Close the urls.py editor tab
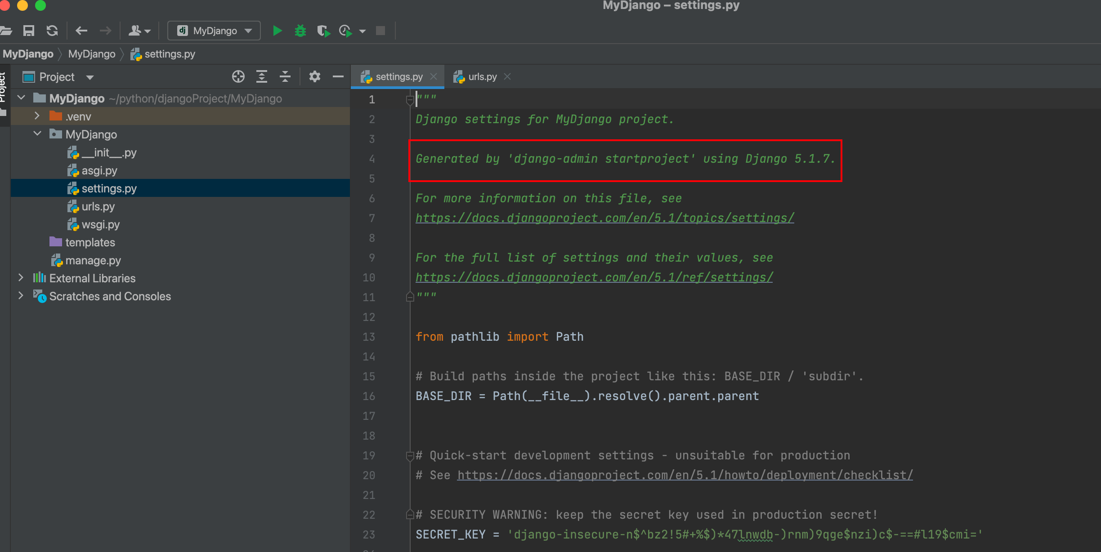 click(507, 76)
